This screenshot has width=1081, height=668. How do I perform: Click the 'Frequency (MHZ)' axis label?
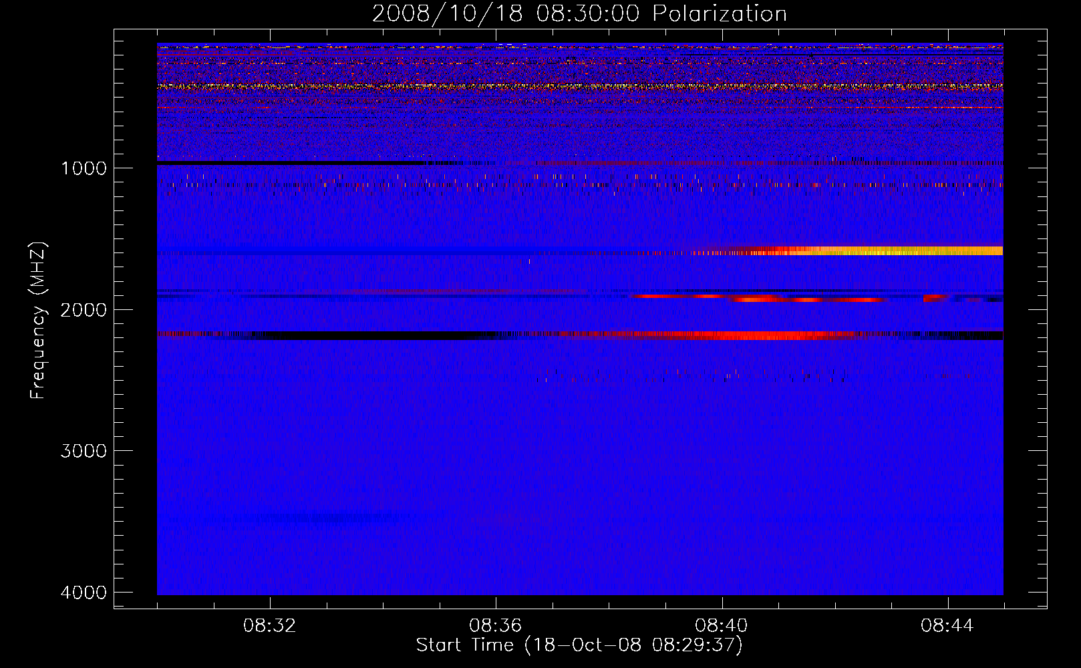[39, 321]
